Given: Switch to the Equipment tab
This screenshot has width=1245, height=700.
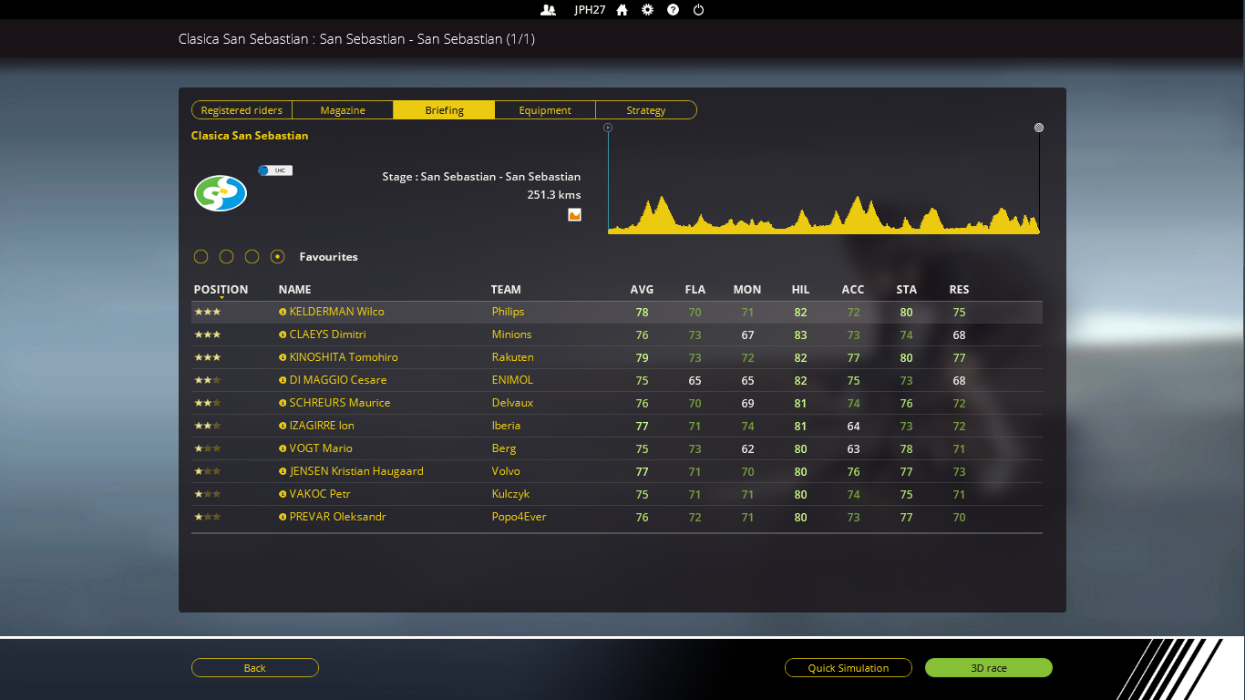Looking at the screenshot, I should pos(545,110).
